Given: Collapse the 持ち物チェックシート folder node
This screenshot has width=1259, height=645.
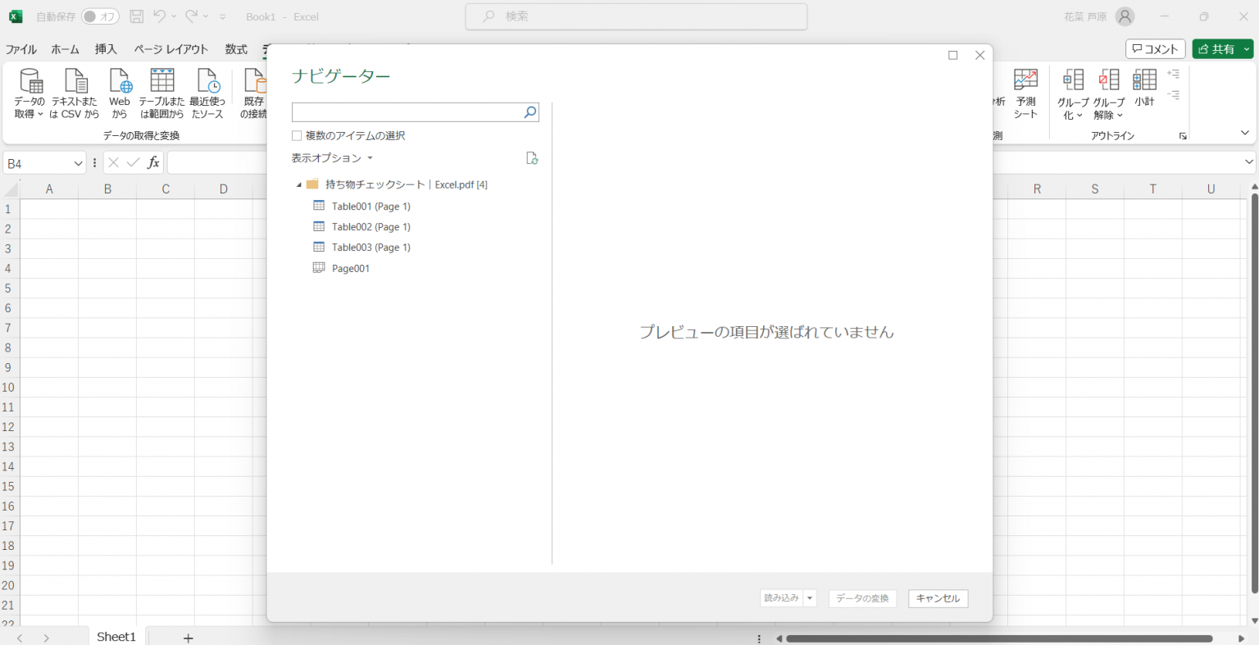Looking at the screenshot, I should tap(298, 185).
